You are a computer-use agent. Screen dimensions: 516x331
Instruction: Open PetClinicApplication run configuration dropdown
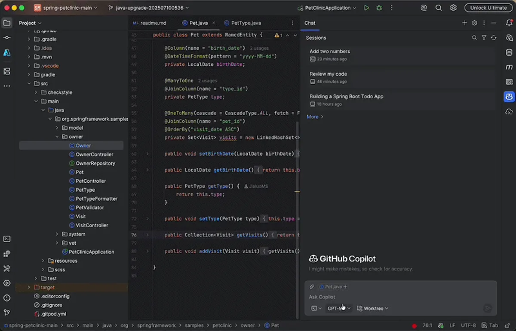(x=326, y=8)
